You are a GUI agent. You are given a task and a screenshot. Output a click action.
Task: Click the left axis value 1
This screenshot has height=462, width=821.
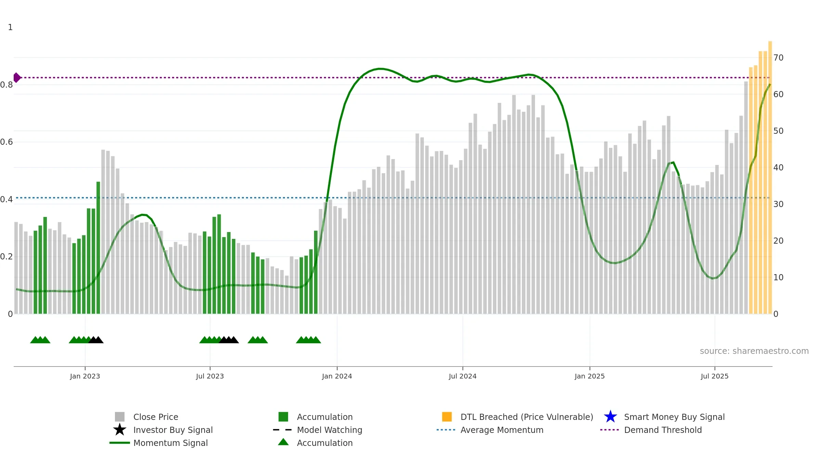tap(10, 27)
